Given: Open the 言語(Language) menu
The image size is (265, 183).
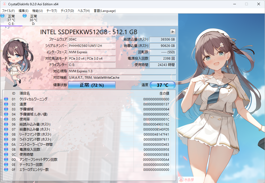Looking at the screenshot, I should click(x=105, y=11).
